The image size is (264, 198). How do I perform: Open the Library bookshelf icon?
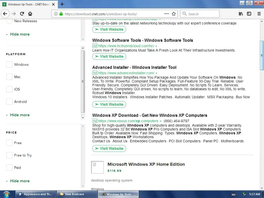241,14
